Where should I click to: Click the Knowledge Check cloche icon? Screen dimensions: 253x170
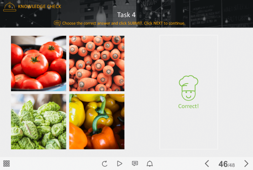(10, 7)
